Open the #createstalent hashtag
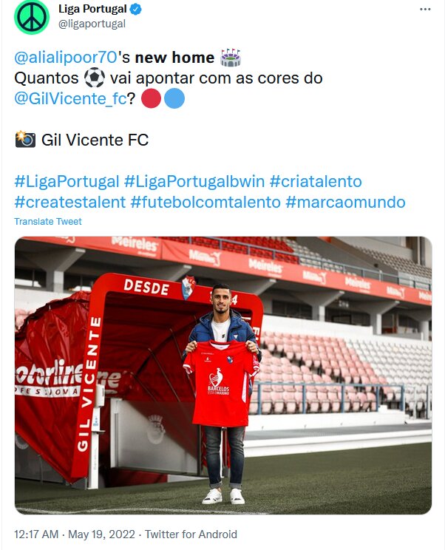The image size is (445, 550). click(69, 203)
